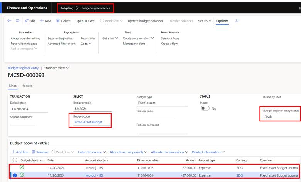Click Update budget balances
Viewport: 301px width, 182px height.
tap(145, 21)
